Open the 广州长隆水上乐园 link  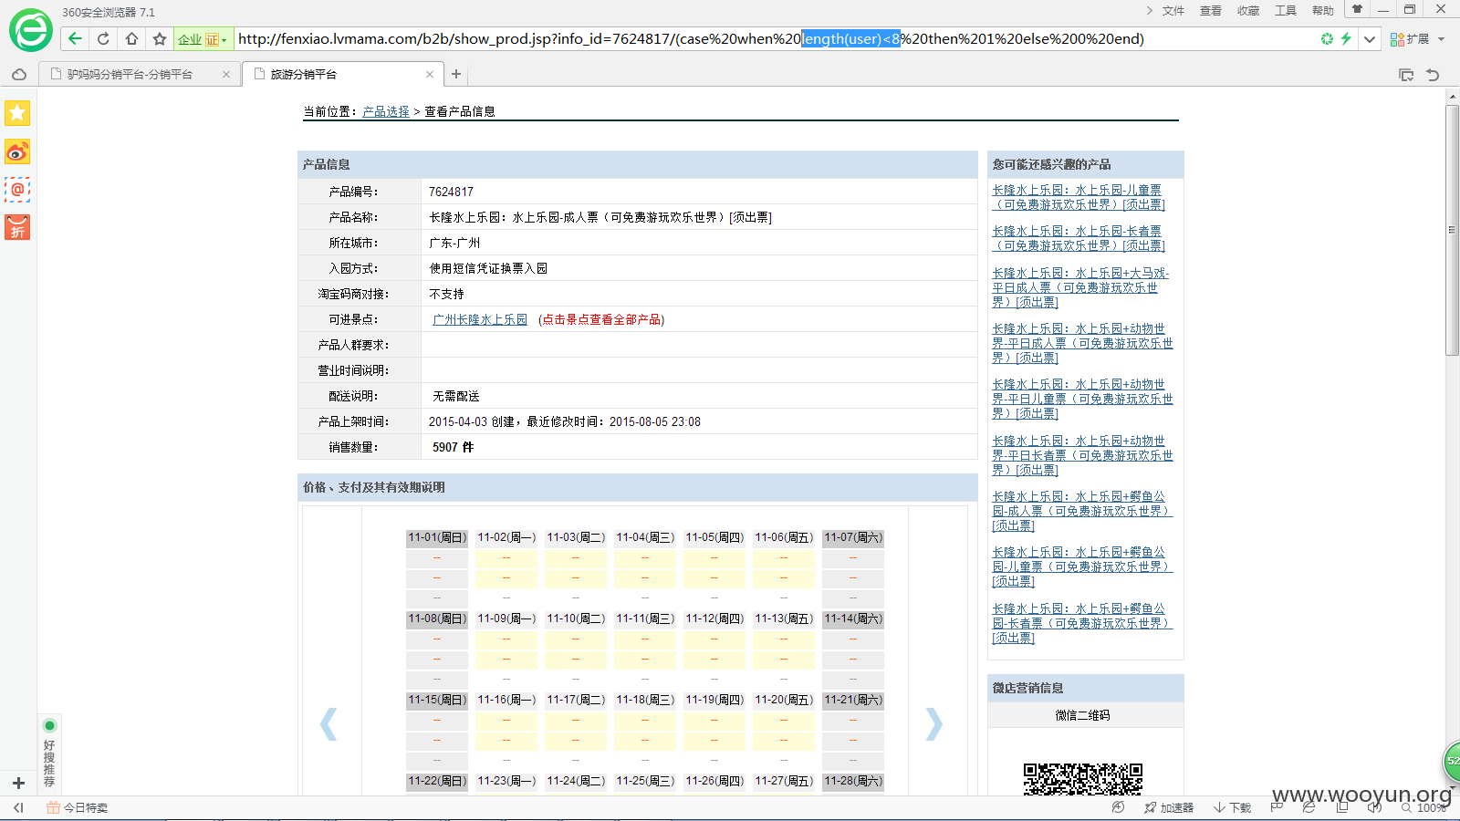(480, 319)
